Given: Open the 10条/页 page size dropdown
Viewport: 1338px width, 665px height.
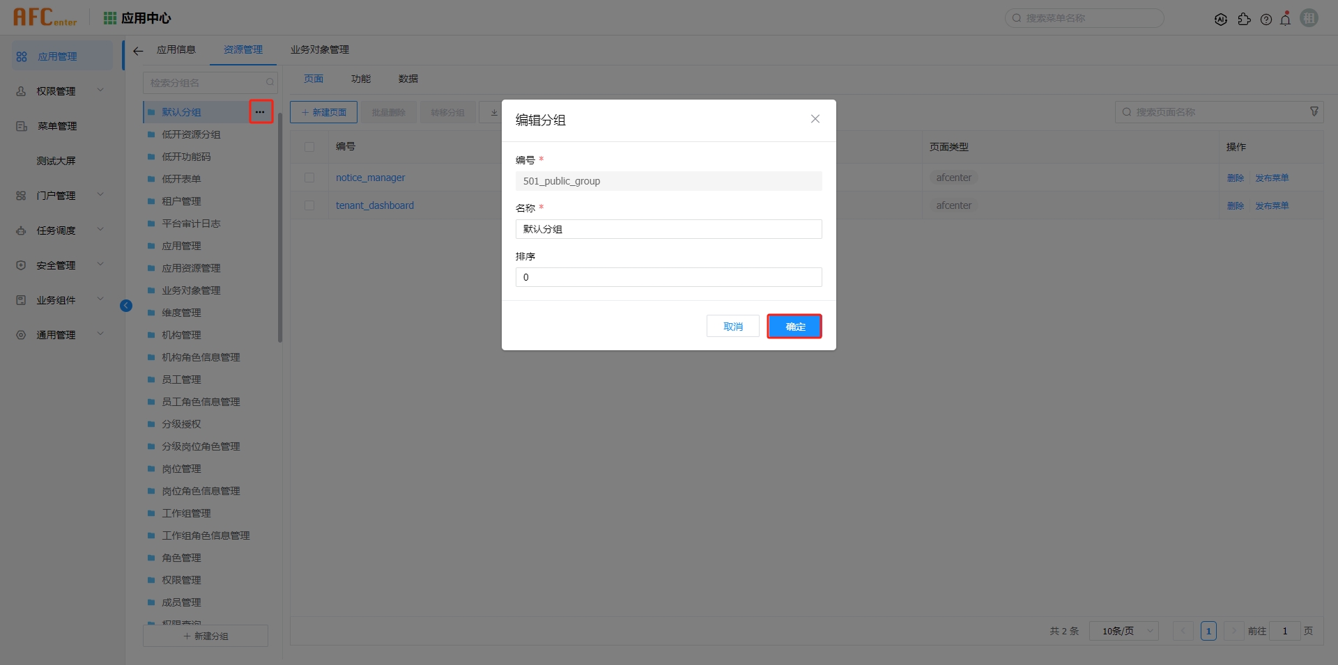Looking at the screenshot, I should (x=1123, y=631).
